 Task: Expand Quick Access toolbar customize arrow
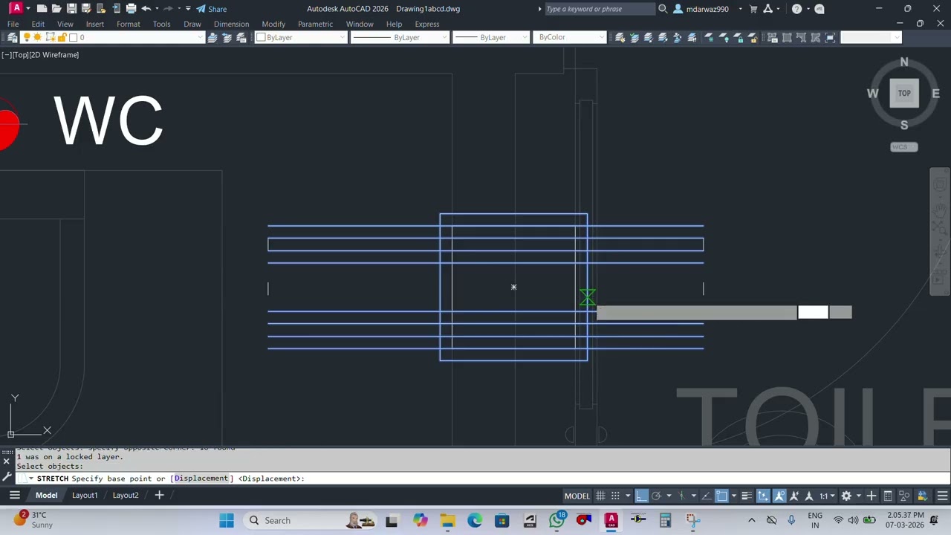click(188, 9)
